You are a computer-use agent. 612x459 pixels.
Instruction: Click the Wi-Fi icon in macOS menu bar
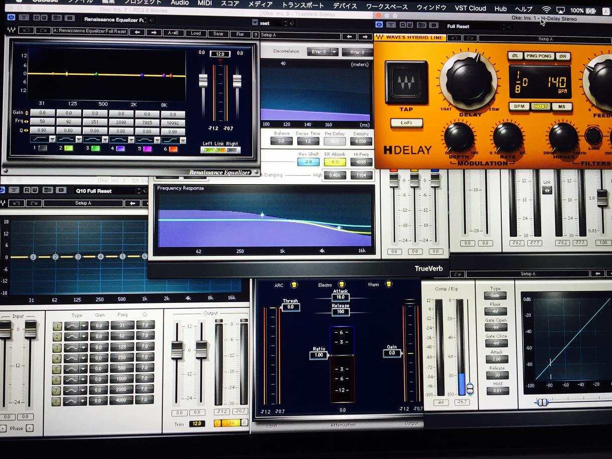coord(546,10)
